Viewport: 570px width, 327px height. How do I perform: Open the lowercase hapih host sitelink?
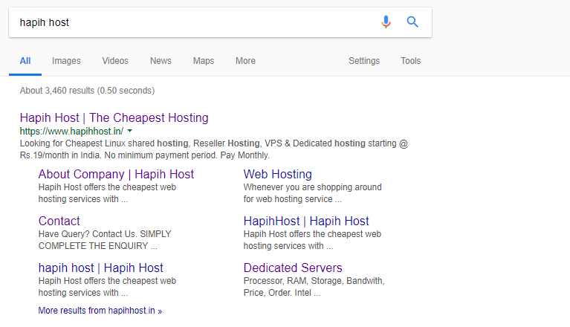100,268
